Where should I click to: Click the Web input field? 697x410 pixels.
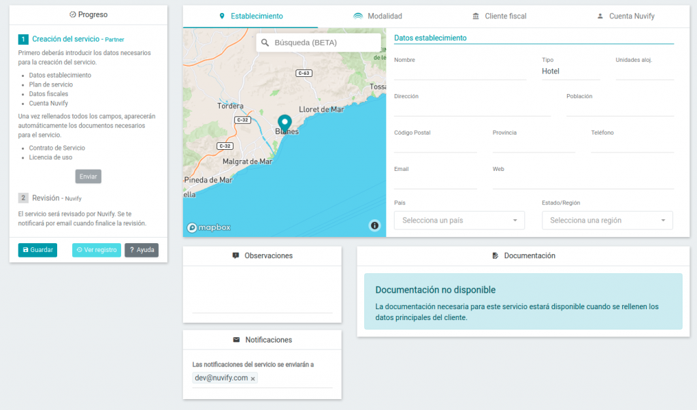click(583, 181)
